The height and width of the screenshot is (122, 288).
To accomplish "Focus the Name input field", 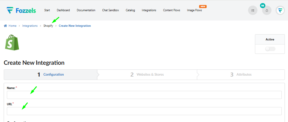I will tap(144, 95).
